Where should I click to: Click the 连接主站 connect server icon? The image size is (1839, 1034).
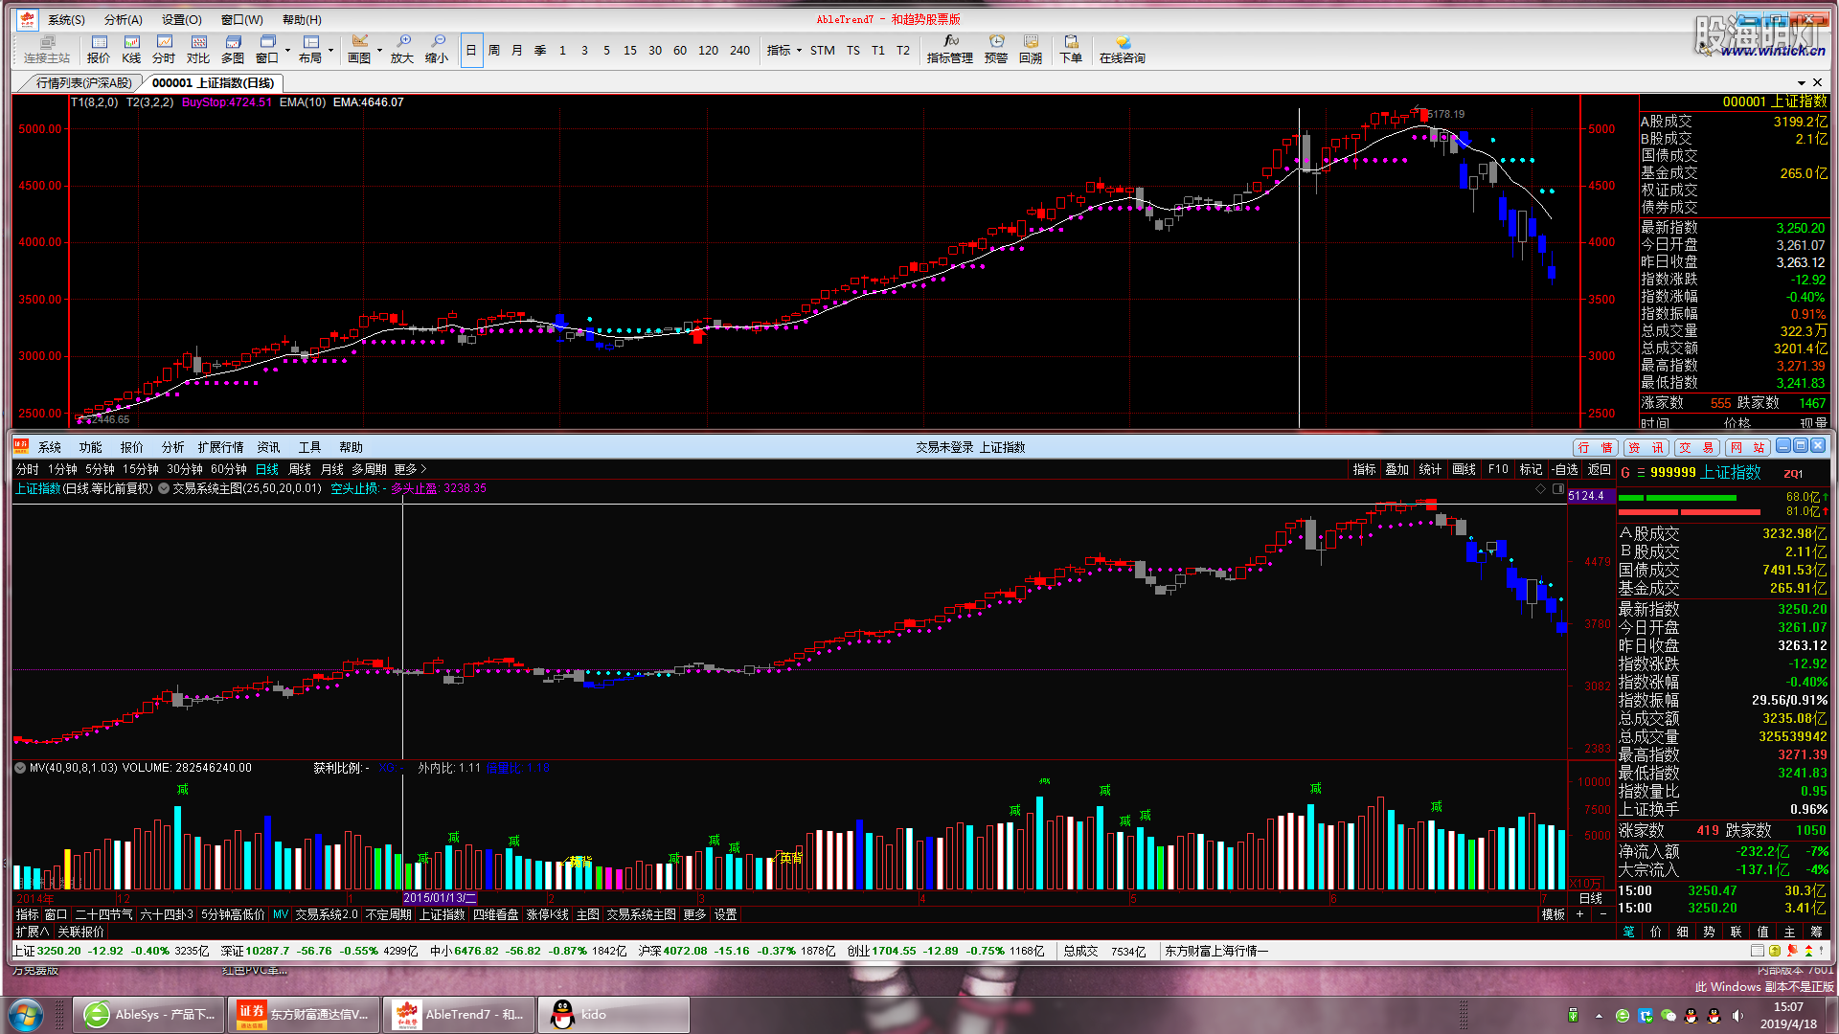point(47,49)
